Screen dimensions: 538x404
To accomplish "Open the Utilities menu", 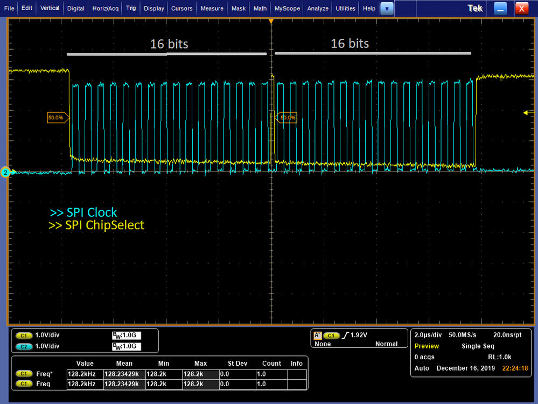I will click(346, 8).
